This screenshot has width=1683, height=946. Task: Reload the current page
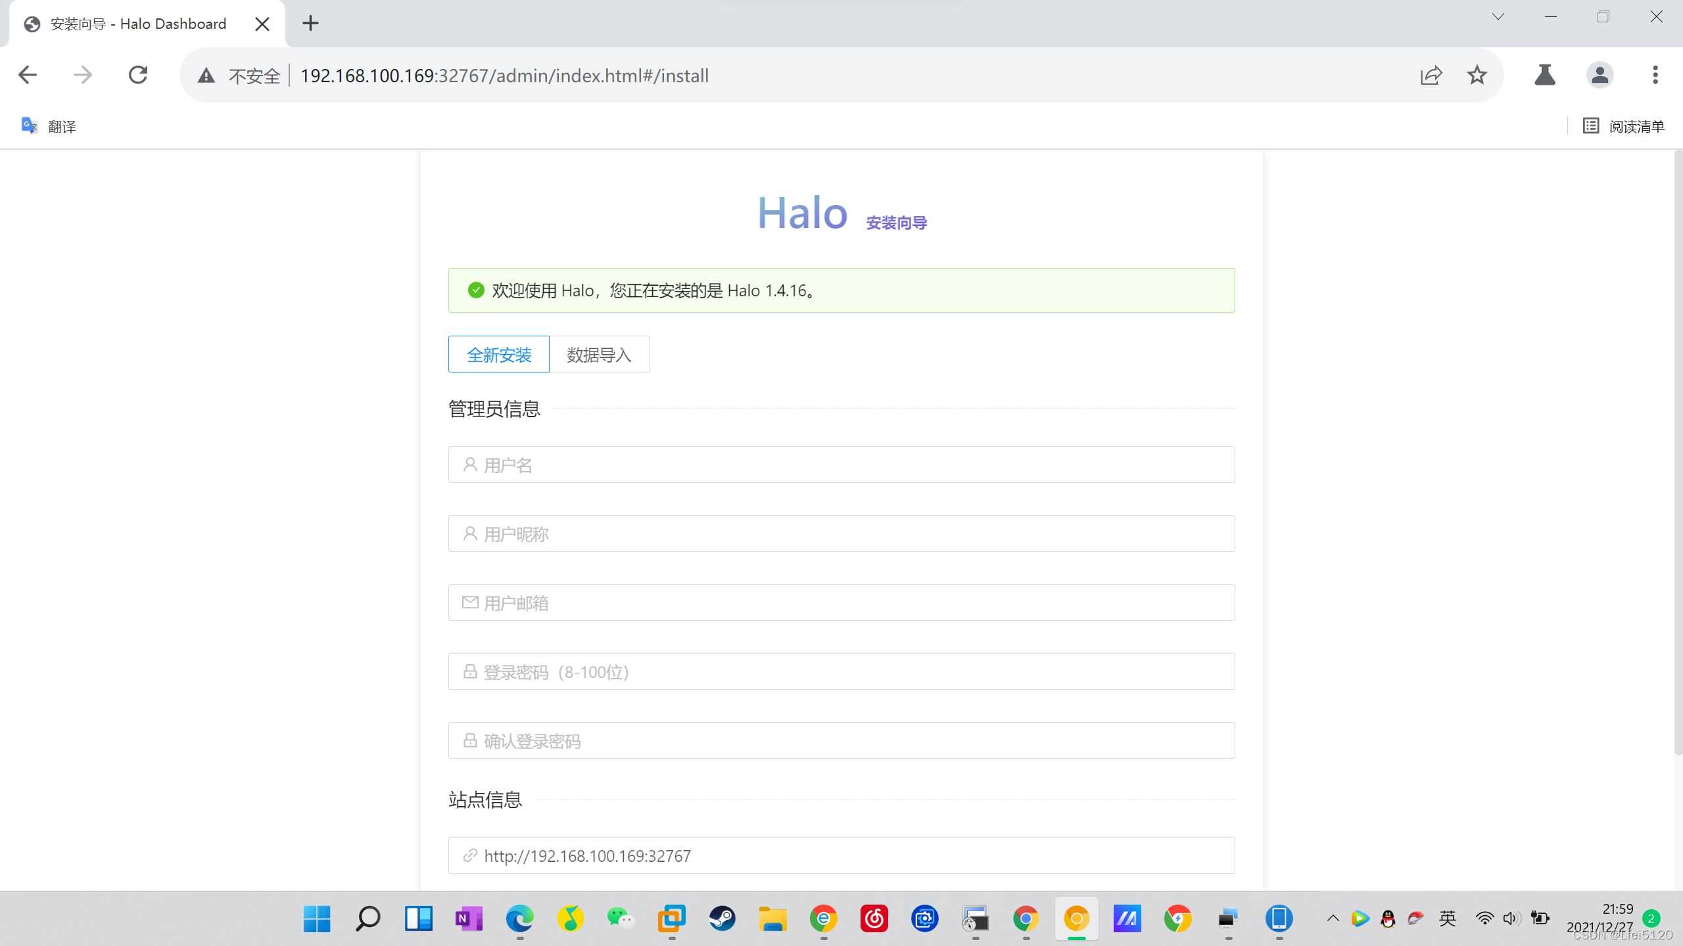tap(138, 75)
